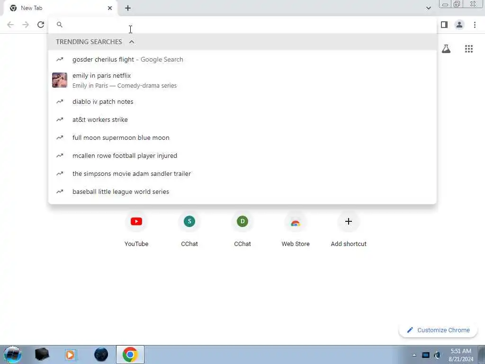Close the New Tab tab
The height and width of the screenshot is (364, 485).
(110, 8)
